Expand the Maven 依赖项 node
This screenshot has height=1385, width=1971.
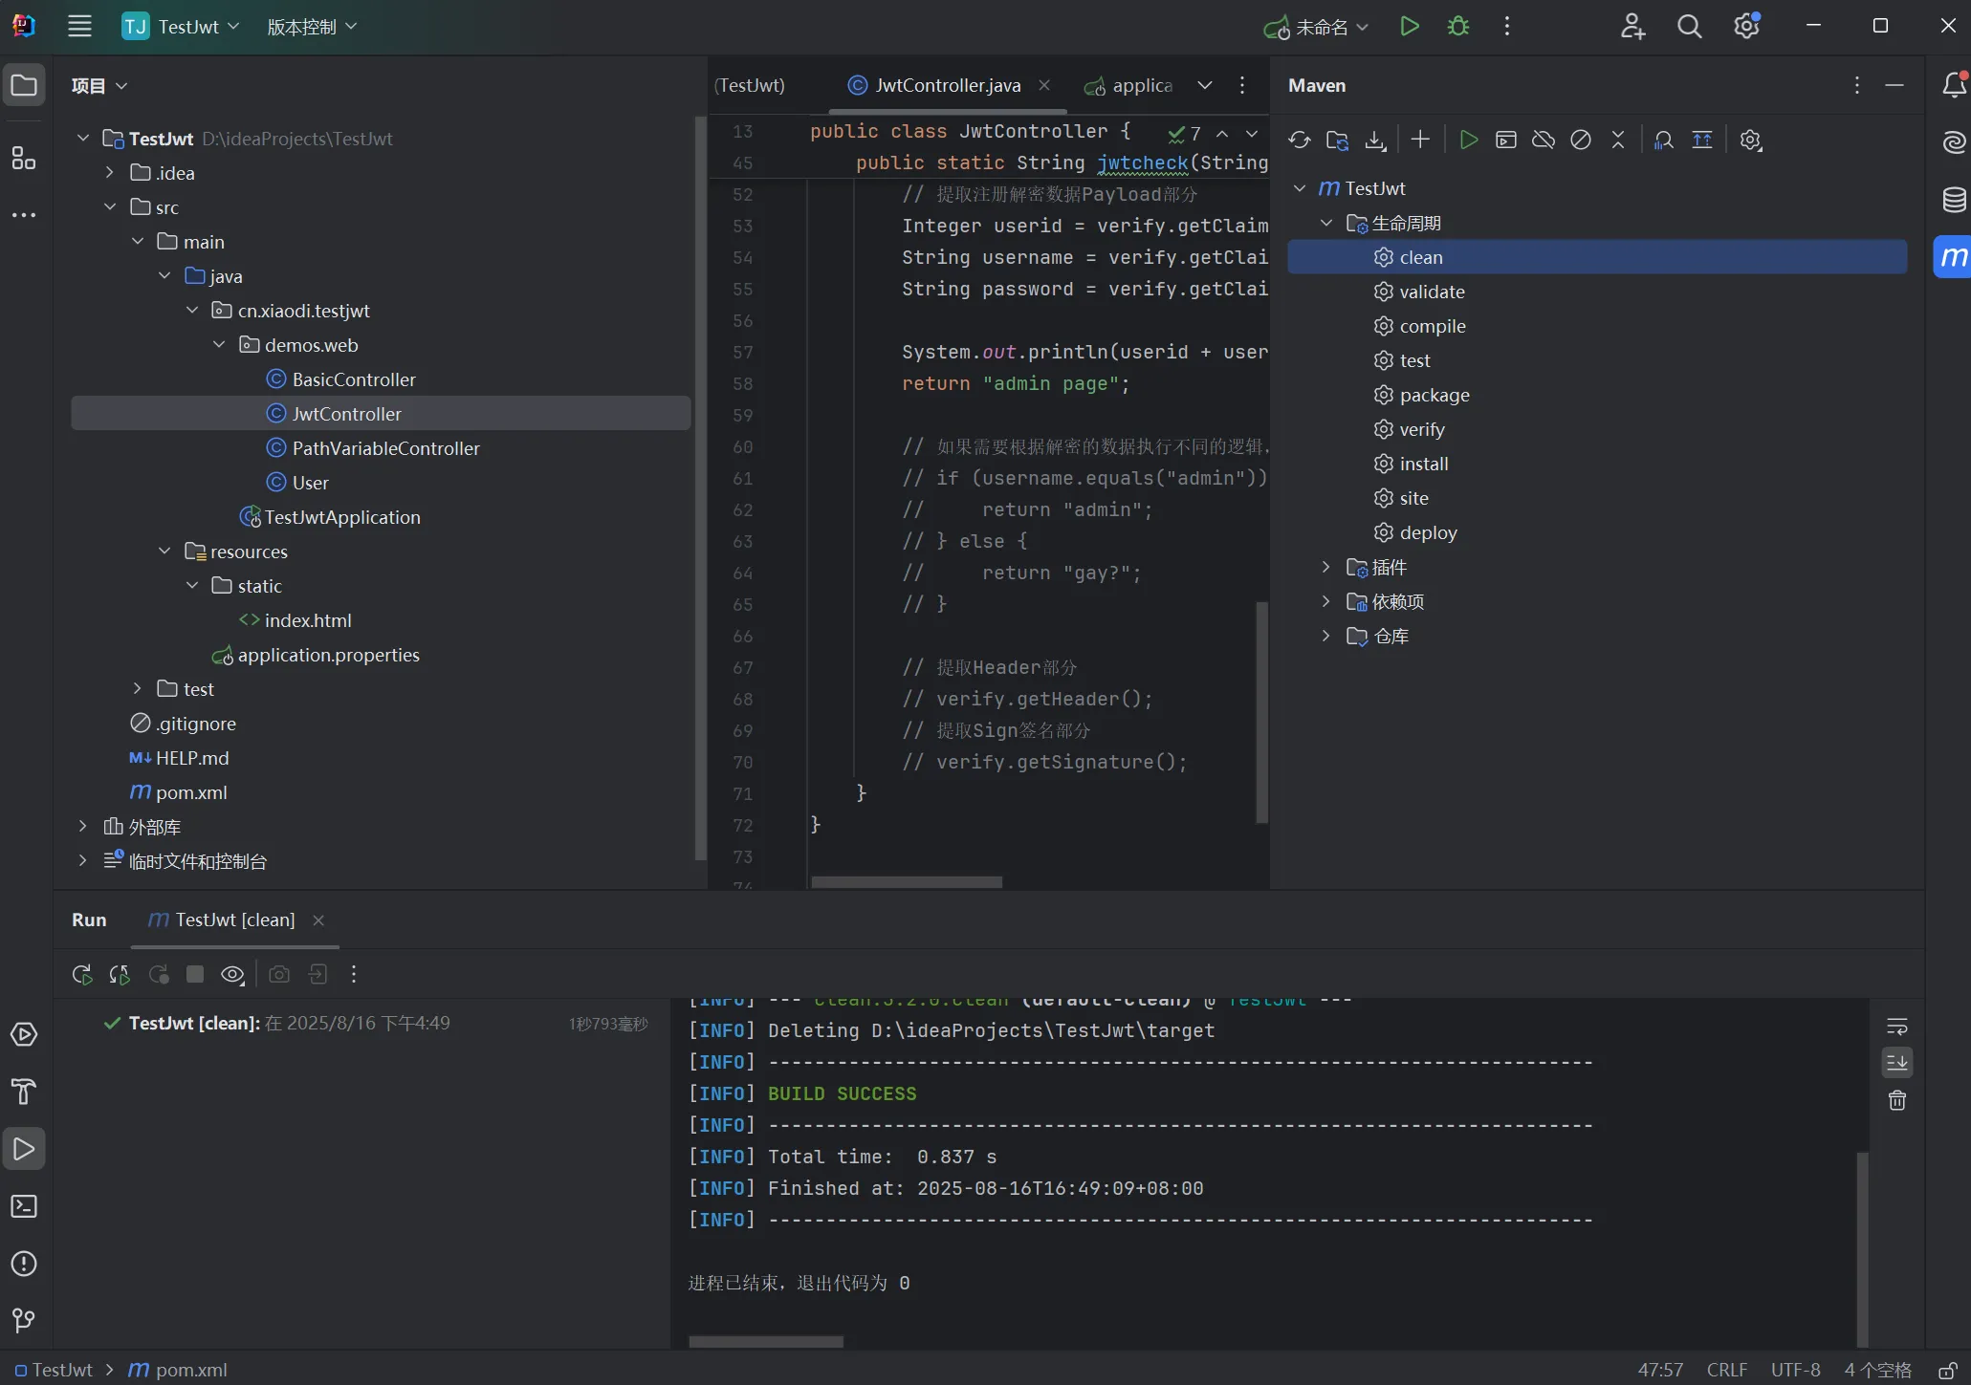1325,601
